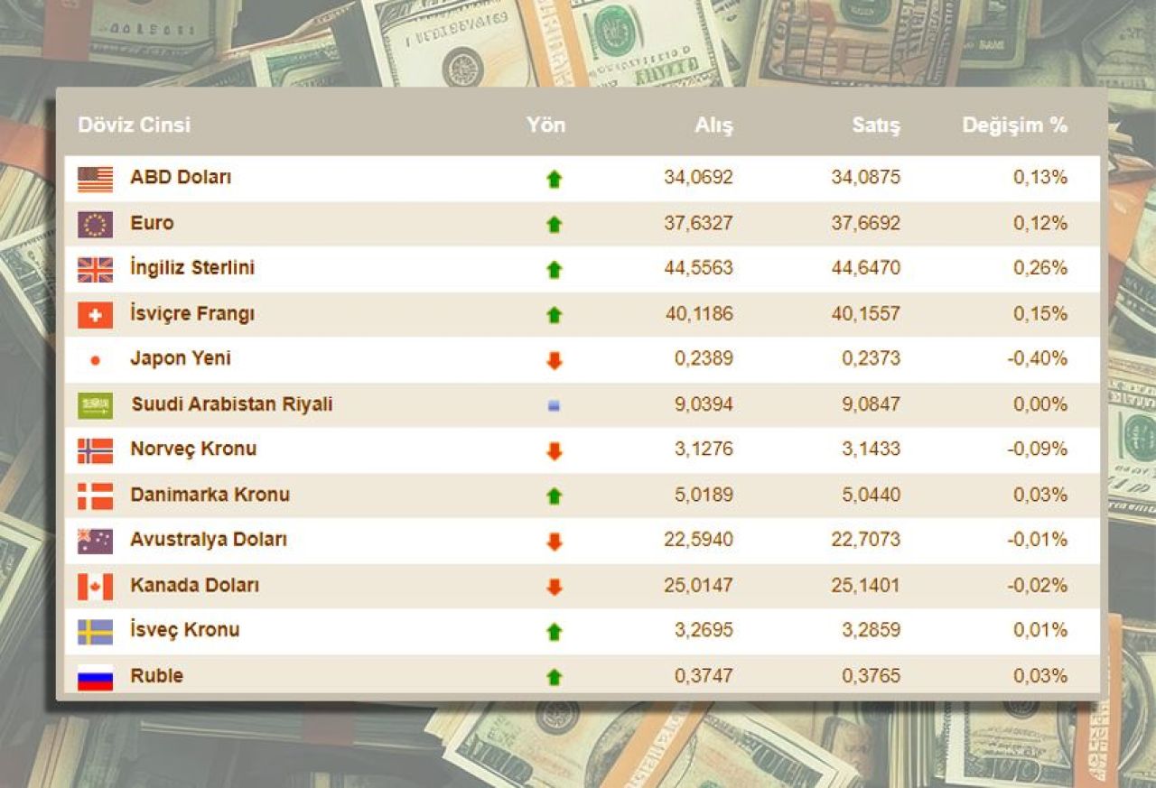The height and width of the screenshot is (788, 1156).
Task: Click the Norveç Kronu flag icon
Action: [95, 450]
